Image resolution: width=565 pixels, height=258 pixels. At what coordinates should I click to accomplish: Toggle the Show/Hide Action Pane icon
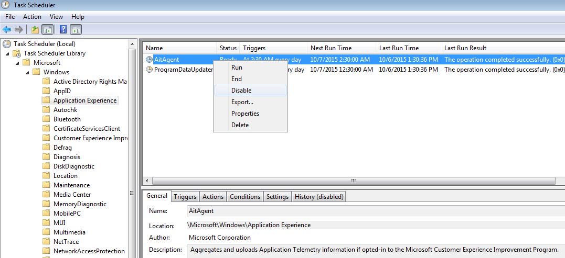(76, 29)
